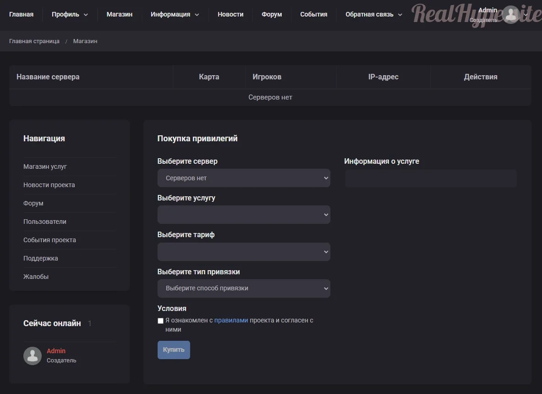This screenshot has height=394, width=542.
Task: Expand the chevron next to Обратная связь
Action: coord(400,15)
